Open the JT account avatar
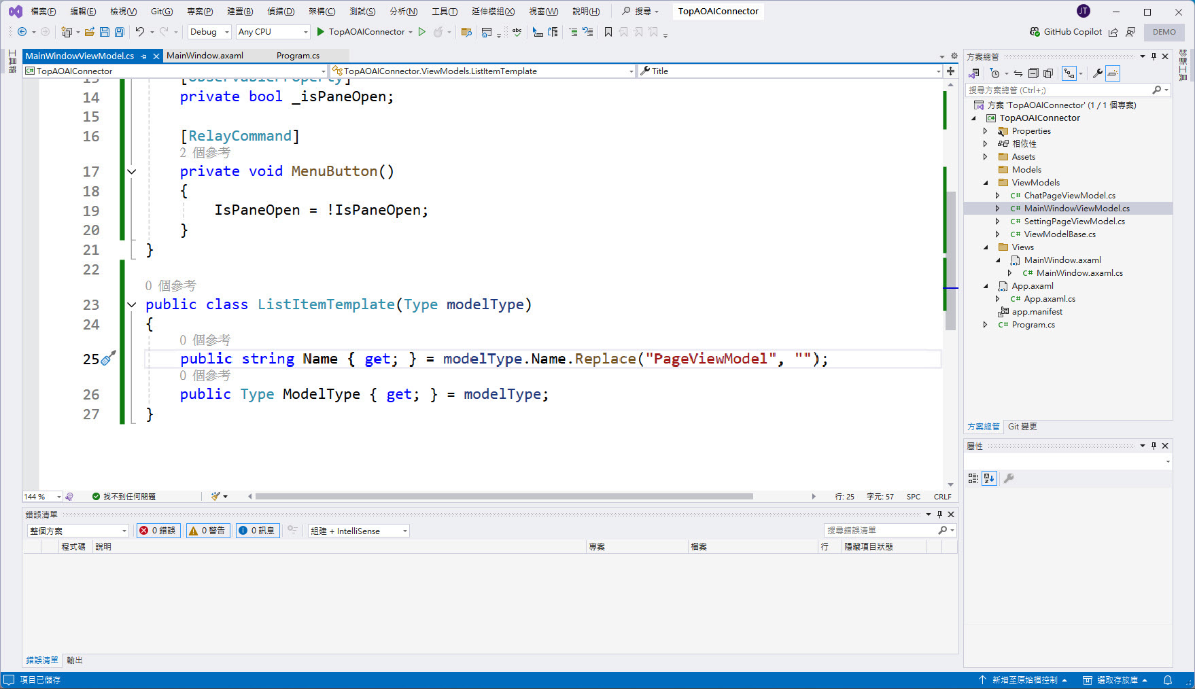 click(x=1084, y=11)
